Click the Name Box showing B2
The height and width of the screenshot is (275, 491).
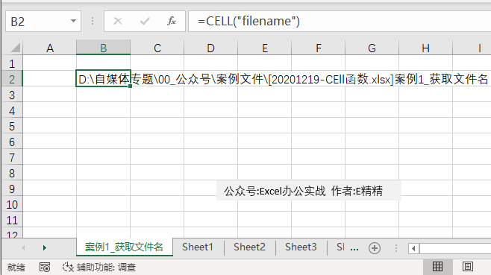(43, 22)
